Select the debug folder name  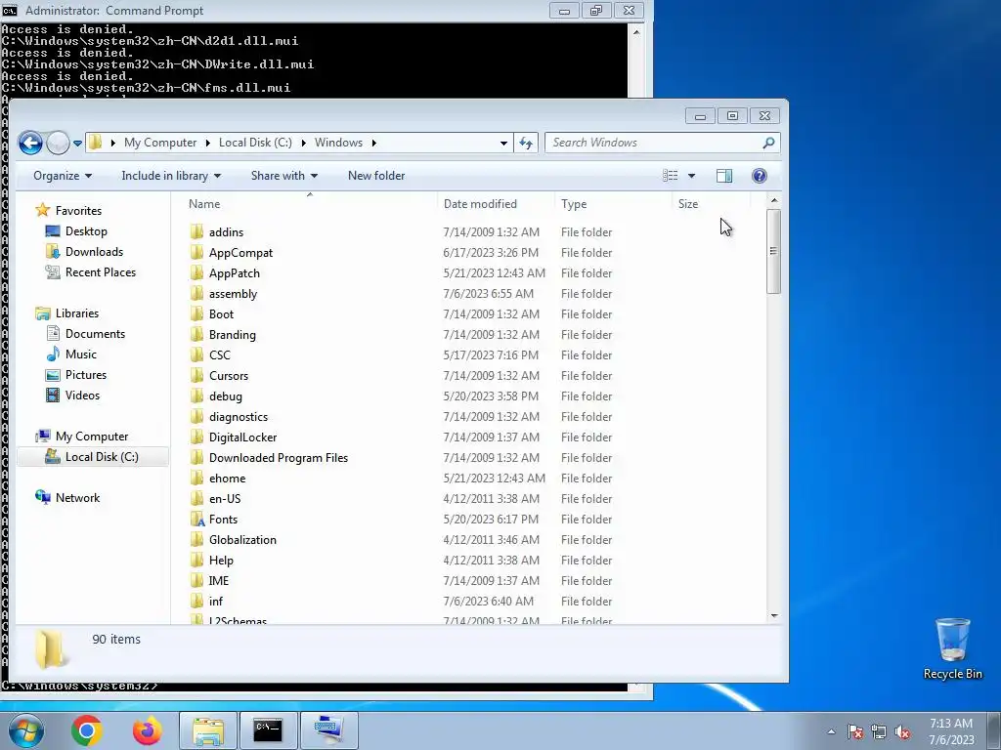click(x=226, y=396)
